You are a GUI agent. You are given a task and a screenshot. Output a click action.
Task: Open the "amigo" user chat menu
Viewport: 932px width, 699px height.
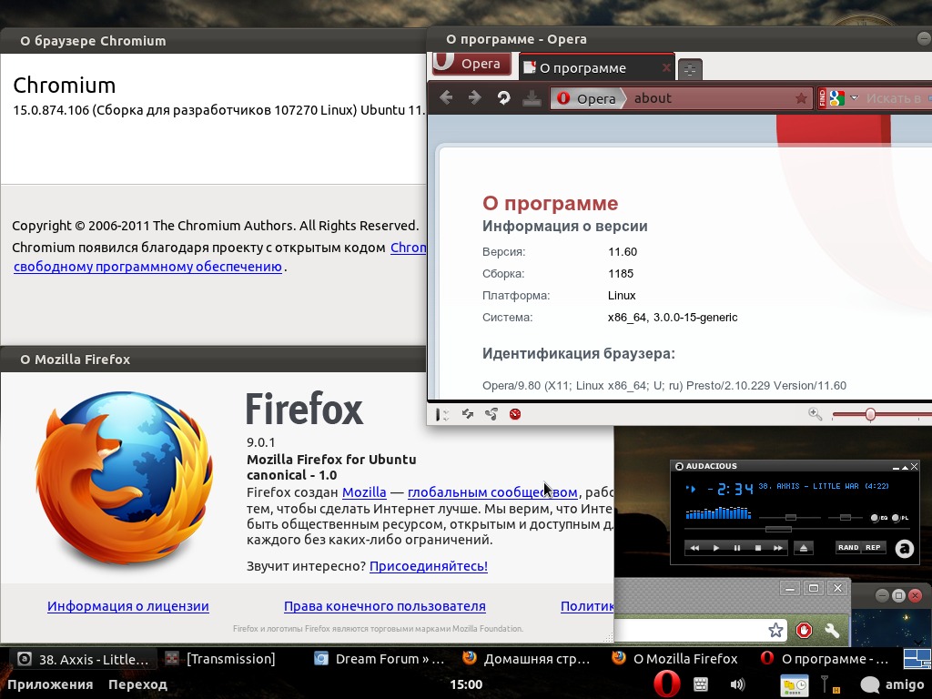892,684
